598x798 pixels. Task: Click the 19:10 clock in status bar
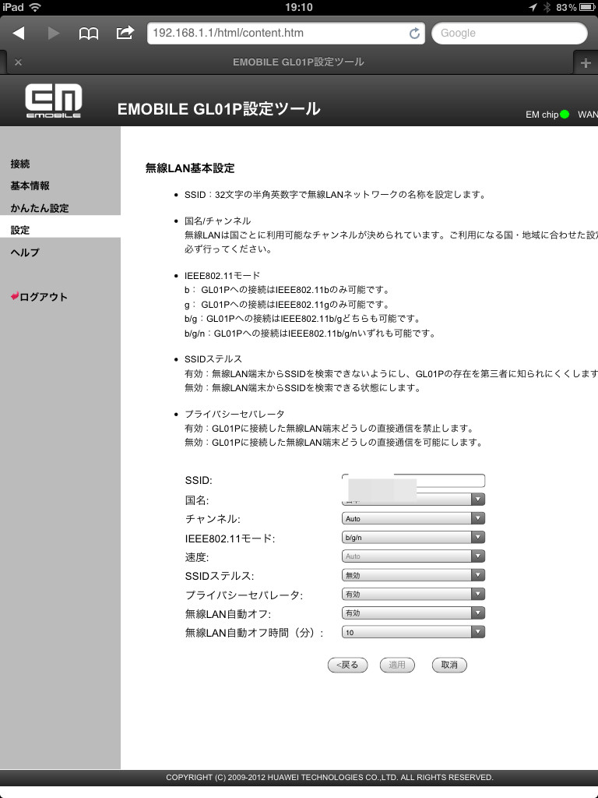(x=299, y=7)
